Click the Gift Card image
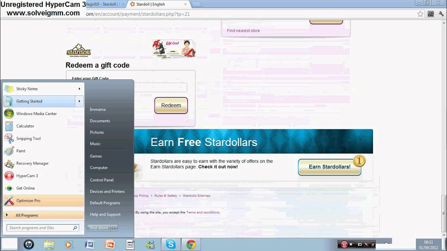The height and width of the screenshot is (251, 447). (x=174, y=48)
